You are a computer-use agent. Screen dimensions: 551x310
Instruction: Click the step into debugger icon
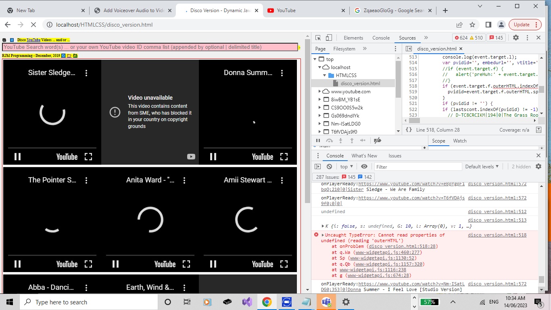tap(340, 140)
